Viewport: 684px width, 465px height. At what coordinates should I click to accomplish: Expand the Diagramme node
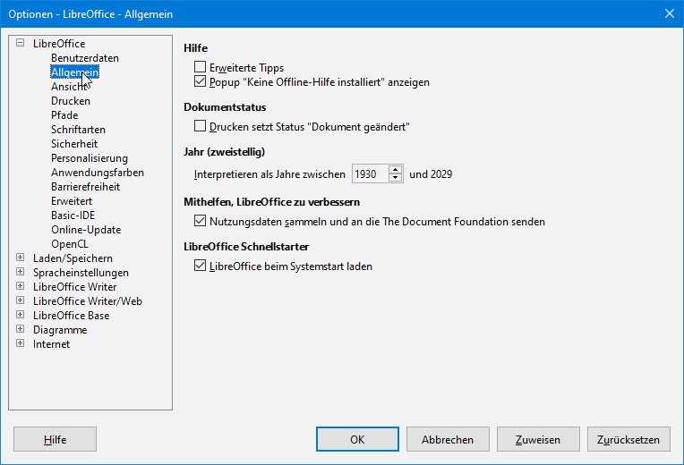pos(20,329)
